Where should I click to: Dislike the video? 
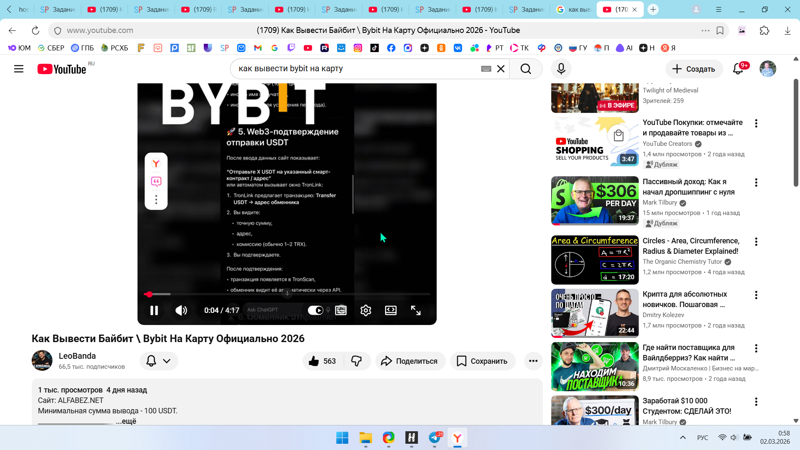(357, 361)
